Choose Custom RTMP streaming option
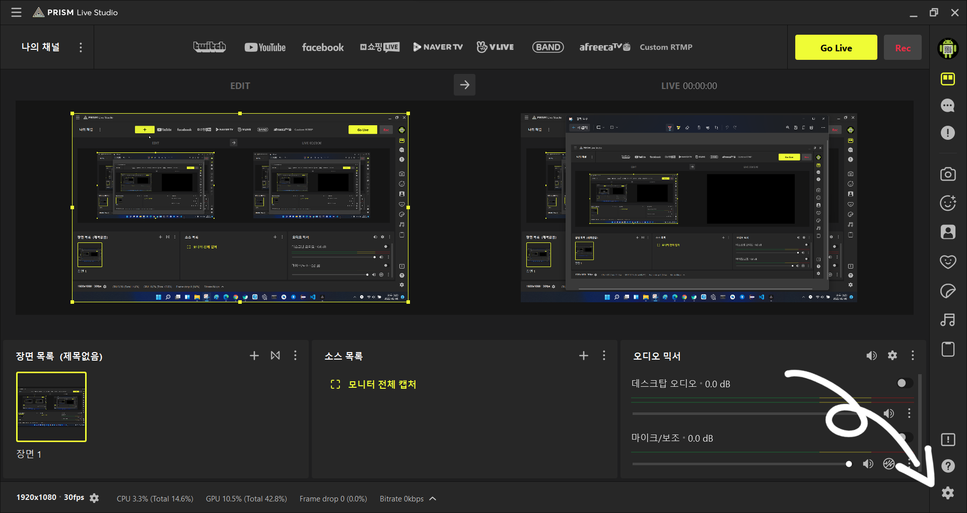967x513 pixels. (666, 47)
